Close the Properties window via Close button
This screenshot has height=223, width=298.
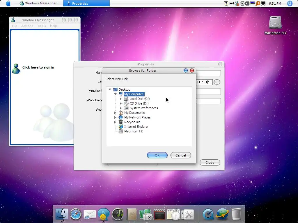click(x=210, y=163)
